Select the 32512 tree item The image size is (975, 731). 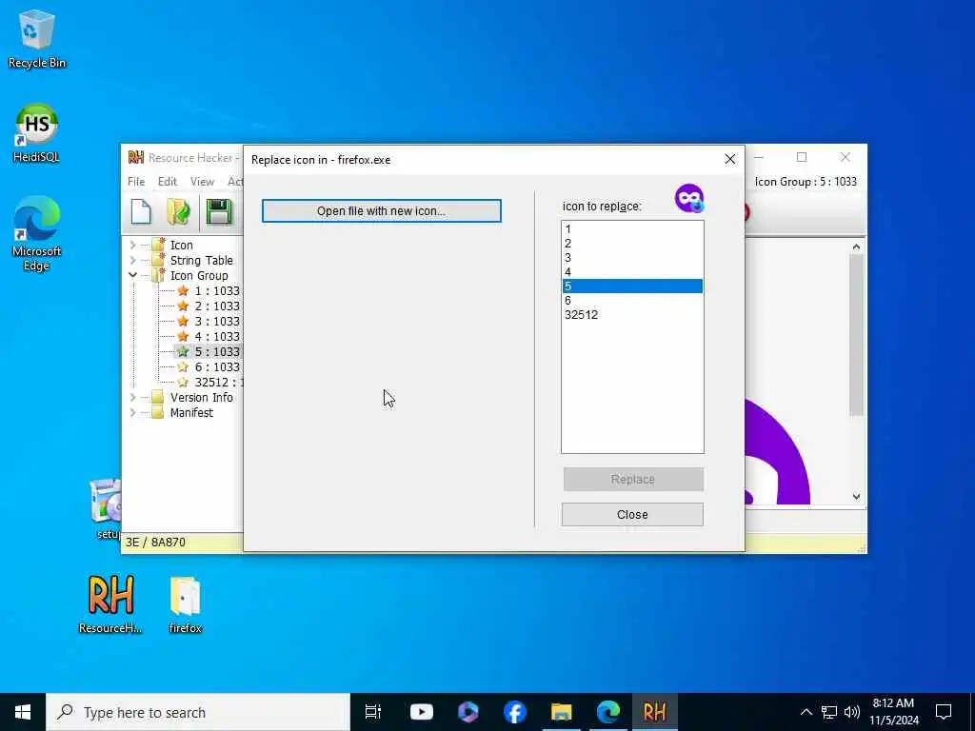[x=218, y=383]
